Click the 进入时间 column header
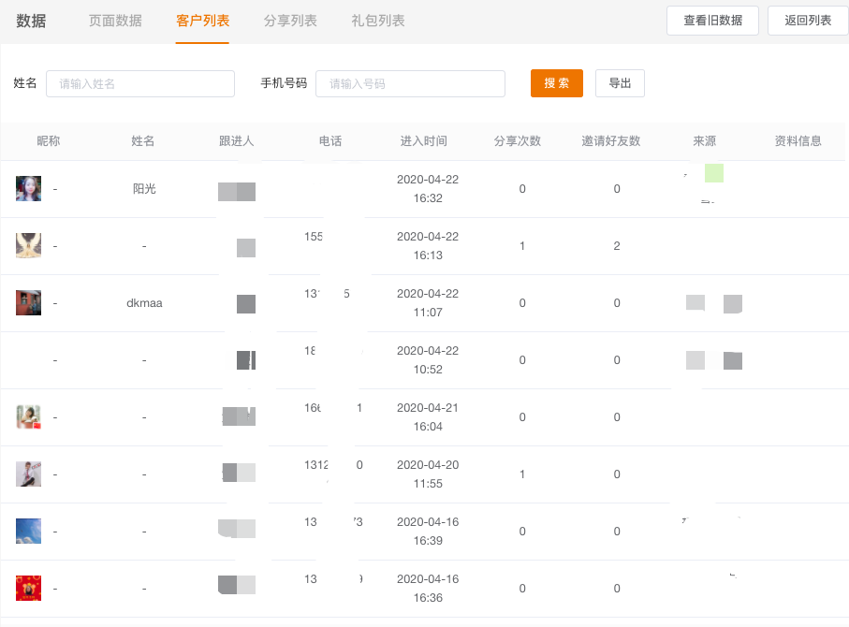The height and width of the screenshot is (627, 849). [423, 141]
